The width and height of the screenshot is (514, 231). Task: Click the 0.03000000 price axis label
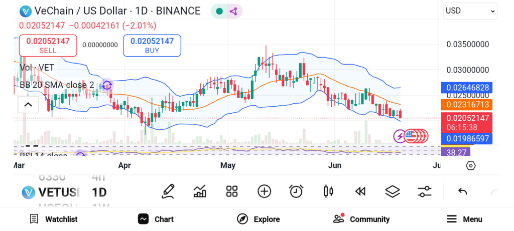coord(468,70)
